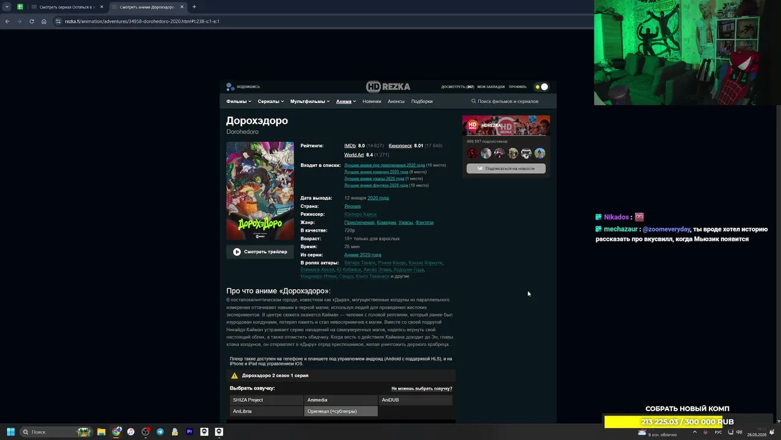Screen dimensions: 781x440
Task: Toggle the site light/dark theme switch
Action: pos(541,87)
